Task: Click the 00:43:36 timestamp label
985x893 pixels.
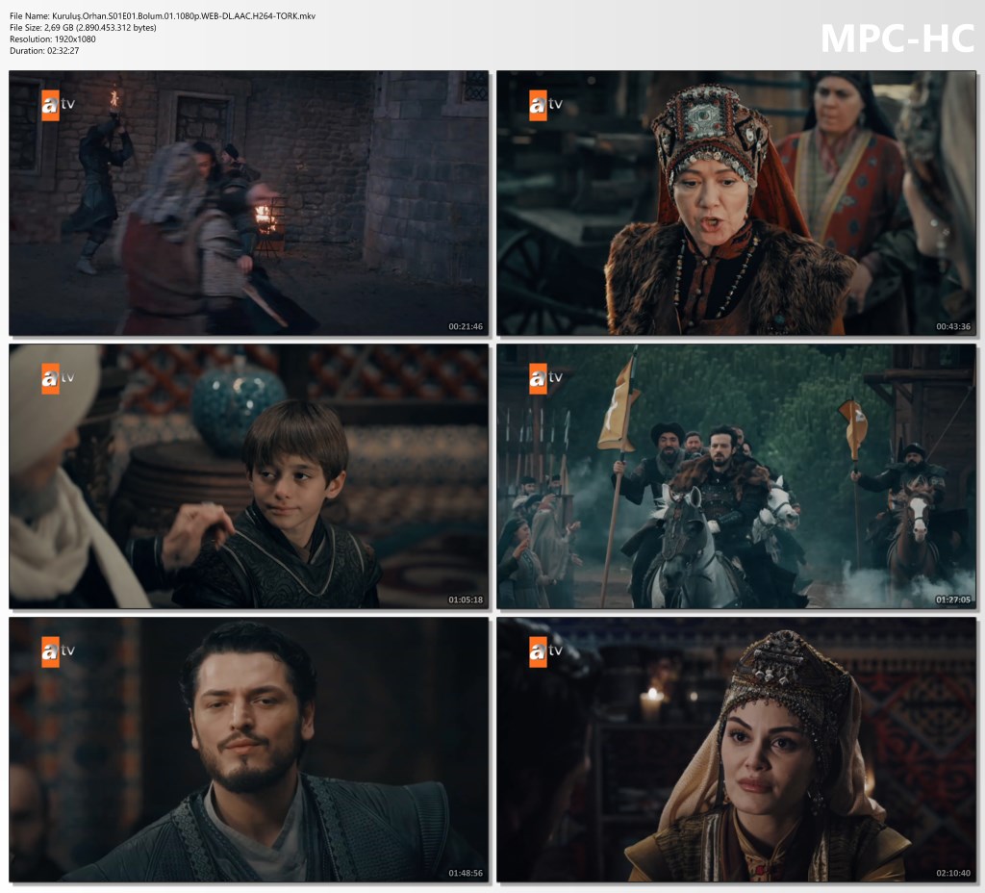Action: click(953, 326)
